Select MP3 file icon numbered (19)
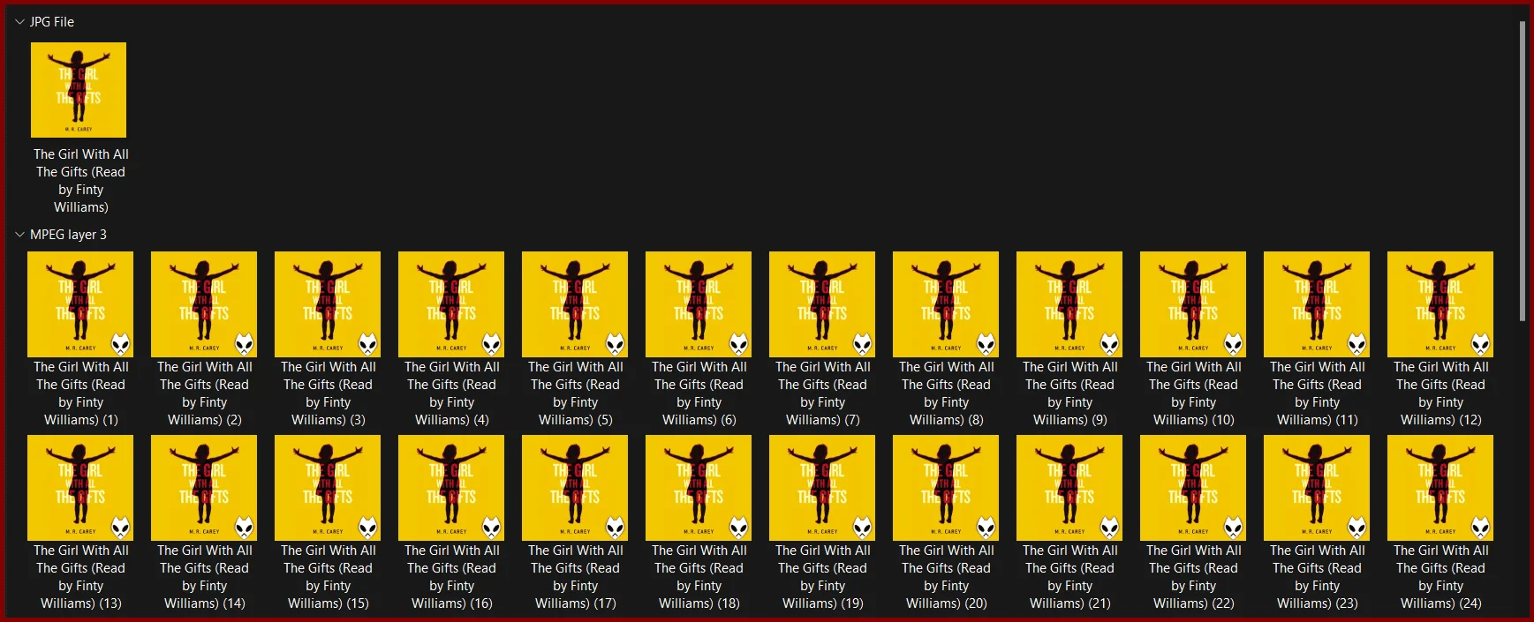Viewport: 1534px width, 622px height. coord(822,488)
